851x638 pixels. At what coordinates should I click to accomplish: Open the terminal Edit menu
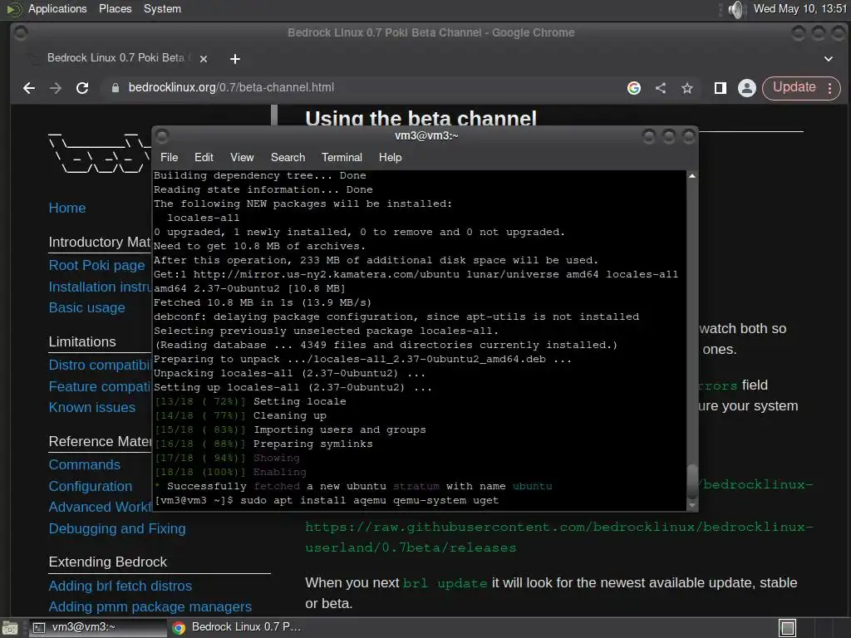click(204, 157)
